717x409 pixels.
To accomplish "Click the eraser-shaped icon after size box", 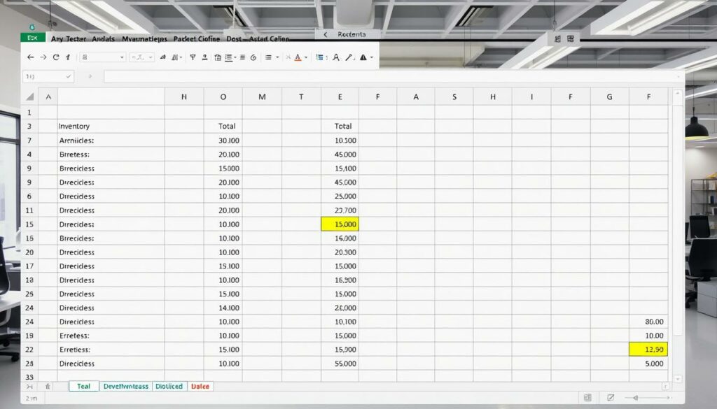I will coord(162,57).
